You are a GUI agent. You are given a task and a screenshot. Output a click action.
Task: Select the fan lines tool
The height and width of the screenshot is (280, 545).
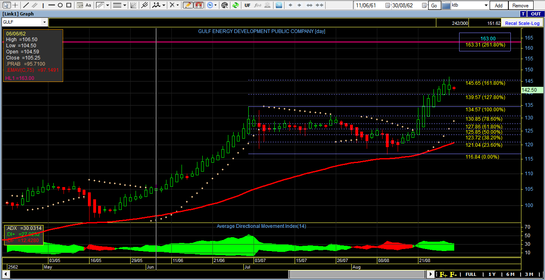(134, 5)
